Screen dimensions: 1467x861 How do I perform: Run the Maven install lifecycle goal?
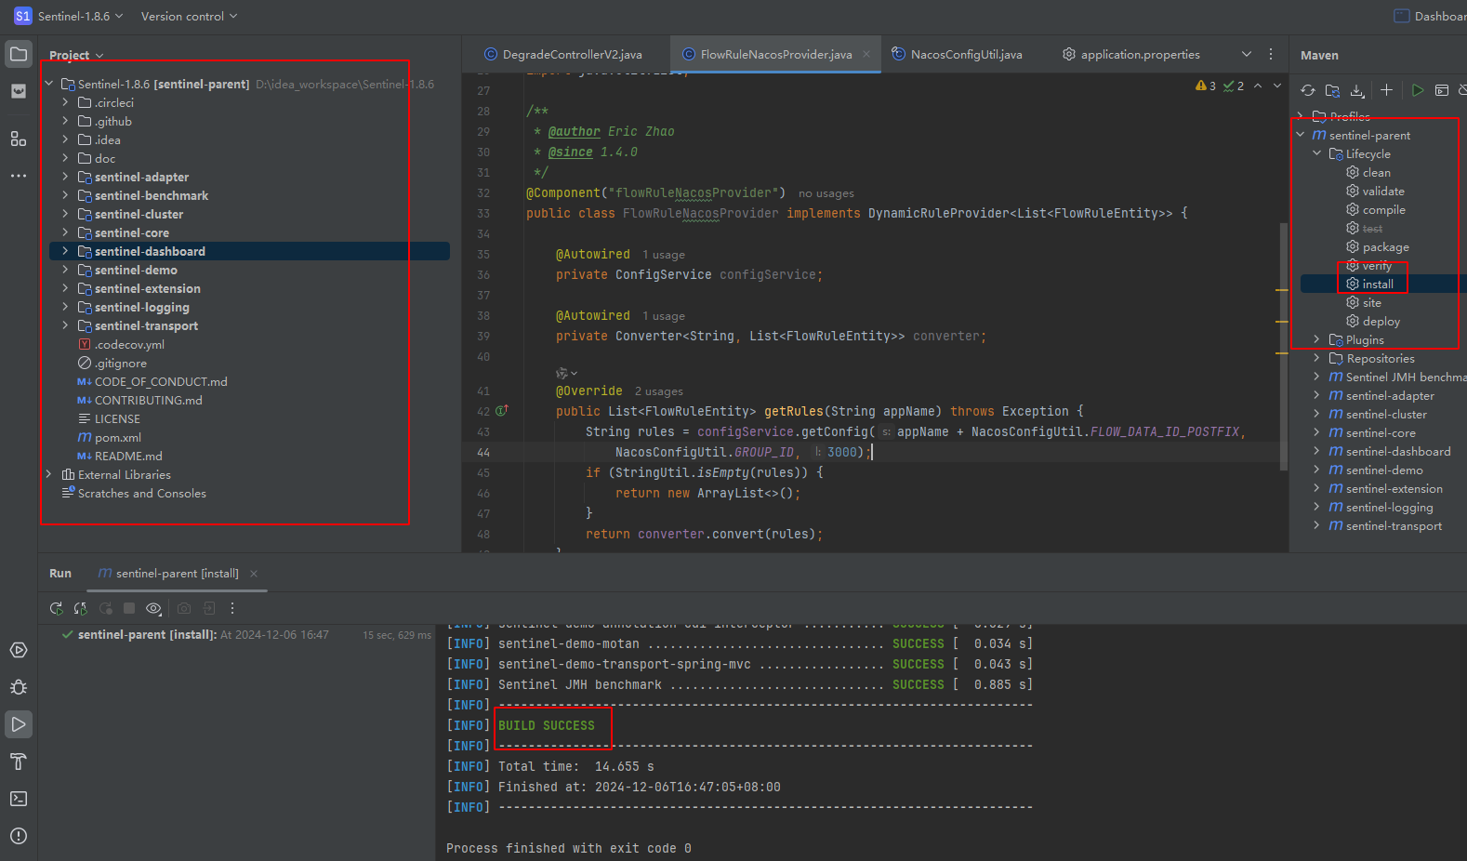[x=1378, y=284]
